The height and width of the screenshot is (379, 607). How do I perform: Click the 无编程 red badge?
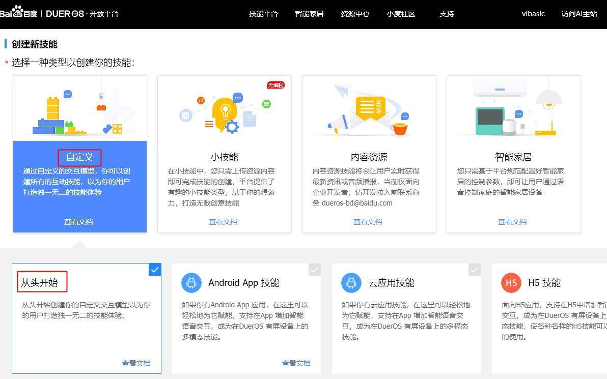point(275,85)
